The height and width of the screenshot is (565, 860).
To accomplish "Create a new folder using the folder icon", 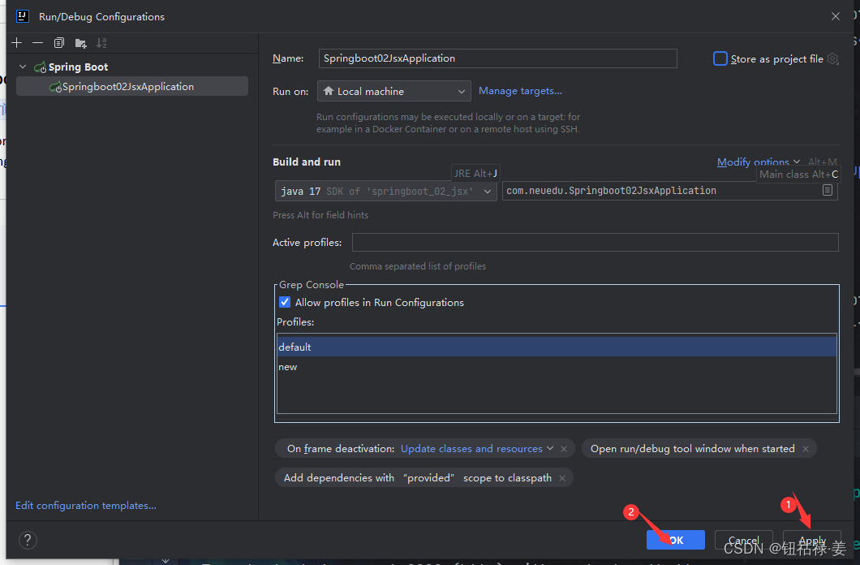I will point(80,42).
